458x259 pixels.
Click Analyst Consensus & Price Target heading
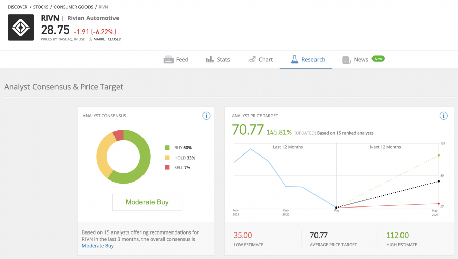(x=64, y=87)
